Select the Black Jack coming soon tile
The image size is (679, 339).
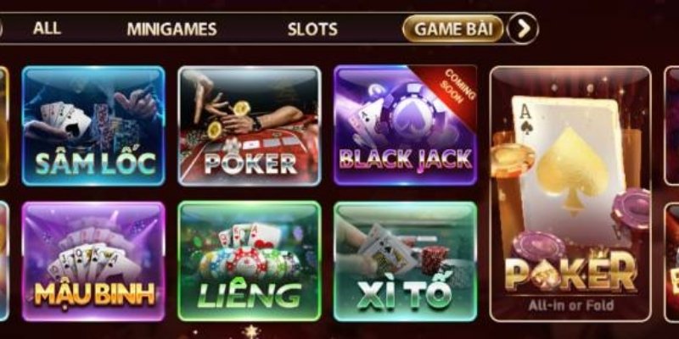point(406,125)
